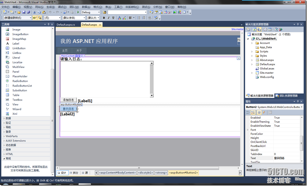Select the Localize control in toolbox
Image resolution: width=307 pixels, height=186 pixels.
pos(17,62)
